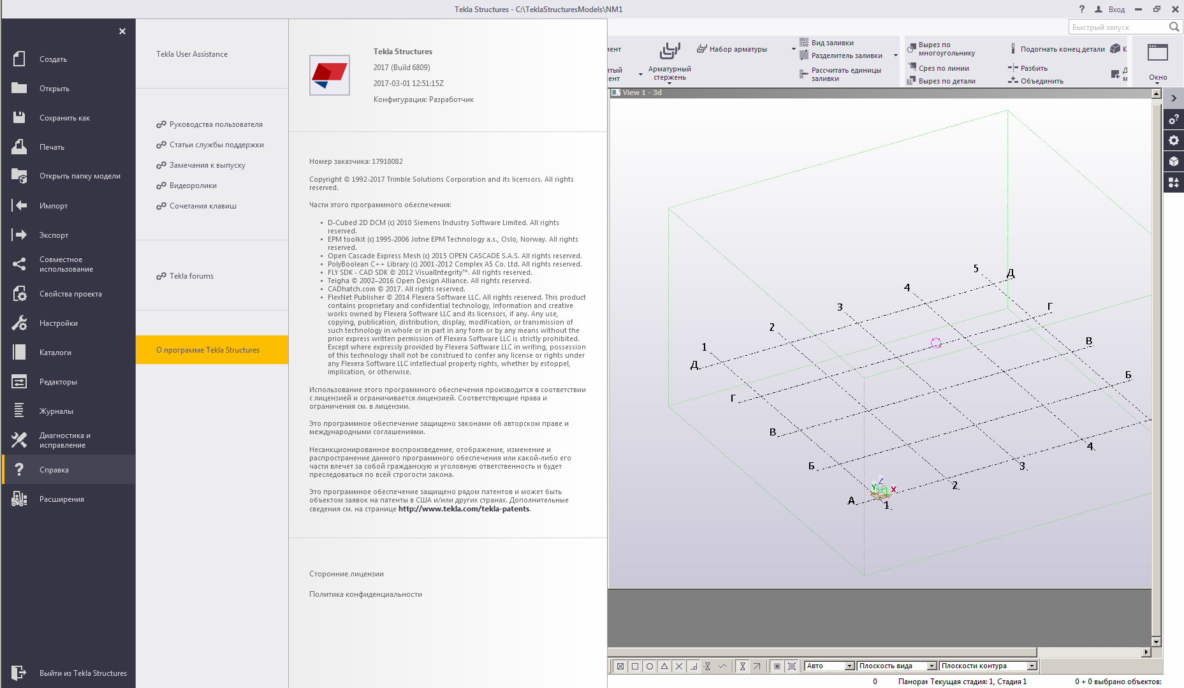Click the tekla-patents URL link

pos(464,509)
